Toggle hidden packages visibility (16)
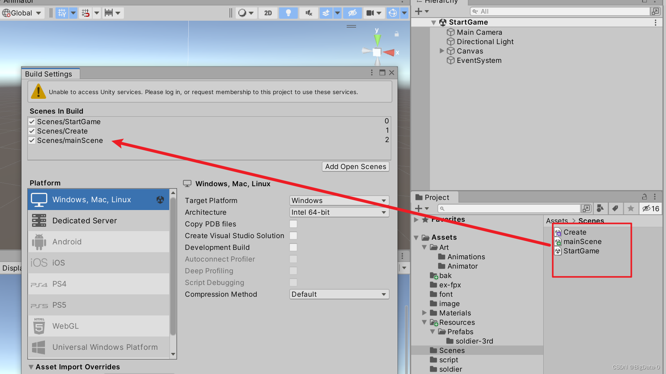Screen dimensions: 666x374 point(651,208)
